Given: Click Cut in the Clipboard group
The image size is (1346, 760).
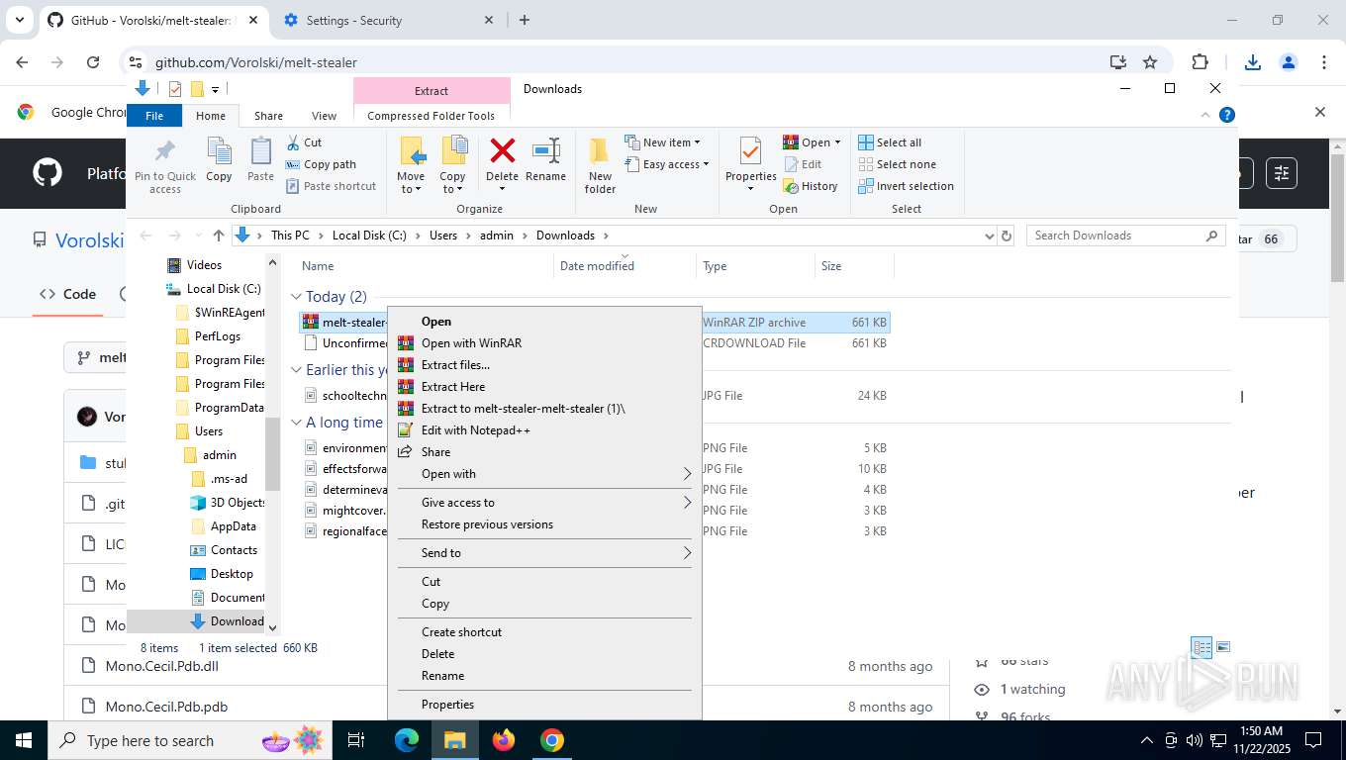Looking at the screenshot, I should click(304, 142).
